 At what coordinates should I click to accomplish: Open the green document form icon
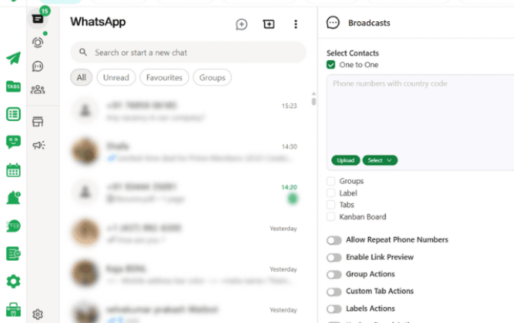pos(14,254)
